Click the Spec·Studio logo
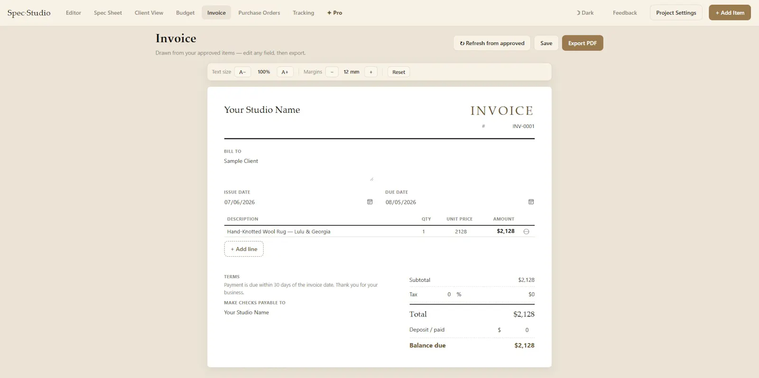This screenshot has height=378, width=759. pos(29,13)
